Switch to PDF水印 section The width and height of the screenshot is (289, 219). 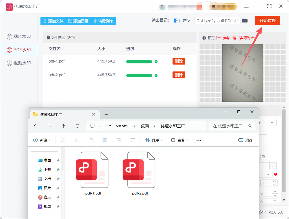pos(18,50)
